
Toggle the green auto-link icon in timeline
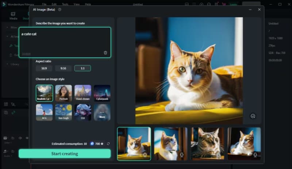pyautogui.click(x=14, y=113)
